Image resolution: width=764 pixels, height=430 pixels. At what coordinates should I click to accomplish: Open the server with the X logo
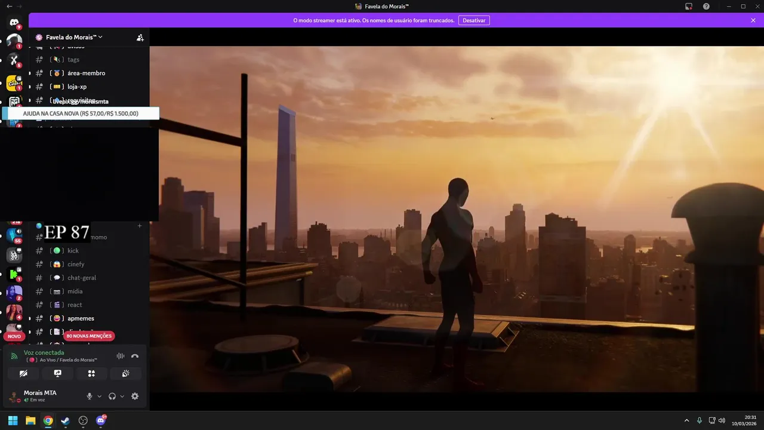(x=14, y=60)
